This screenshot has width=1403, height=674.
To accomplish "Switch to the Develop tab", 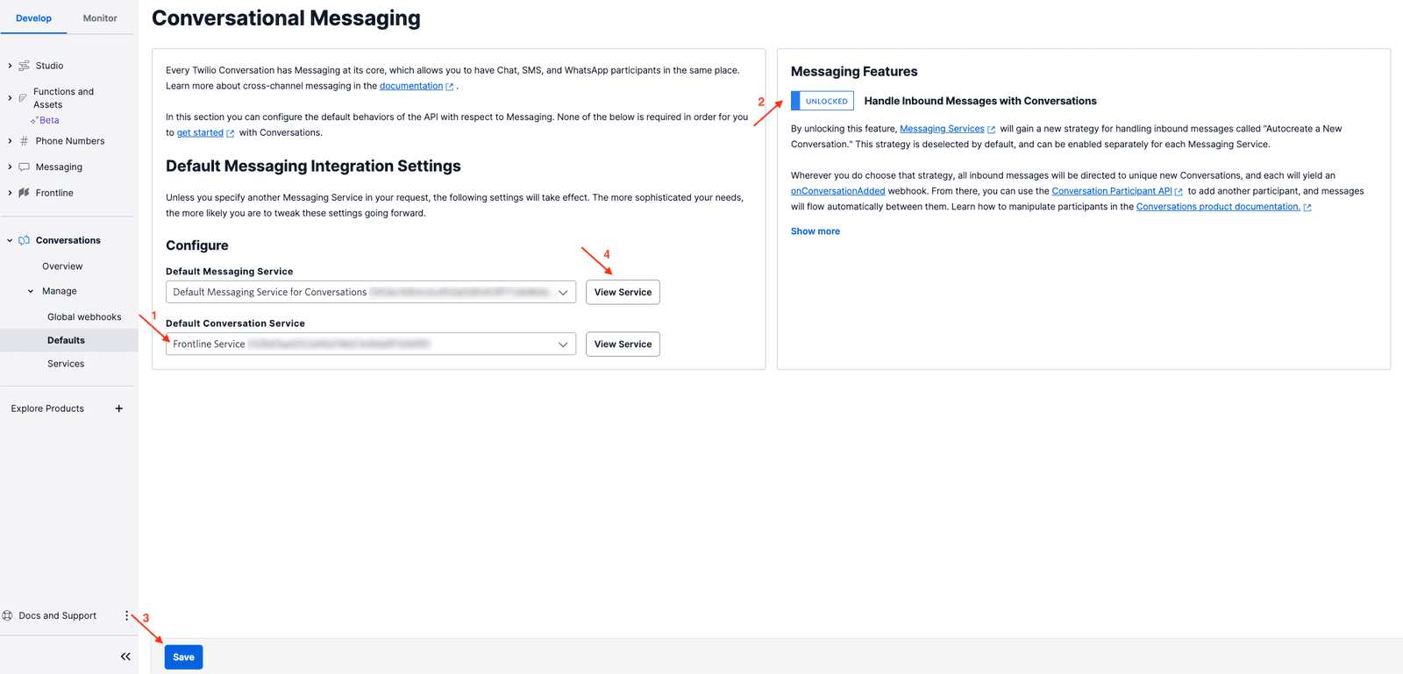I will pyautogui.click(x=33, y=18).
